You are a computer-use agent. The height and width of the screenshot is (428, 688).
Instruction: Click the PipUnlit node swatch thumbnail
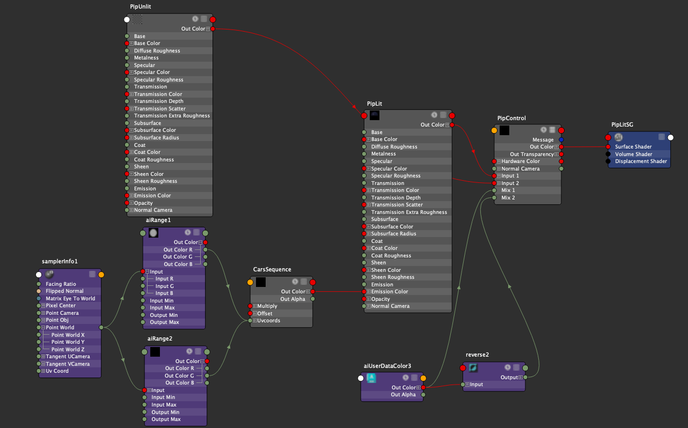click(138, 19)
